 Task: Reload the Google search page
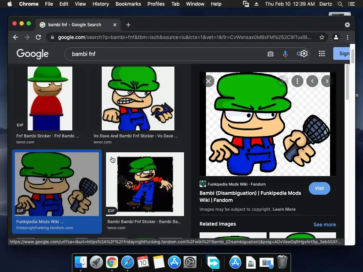(x=38, y=37)
